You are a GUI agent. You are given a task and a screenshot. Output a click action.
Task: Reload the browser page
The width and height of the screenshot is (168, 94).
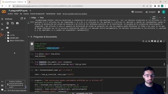pyautogui.click(x=9, y=6)
